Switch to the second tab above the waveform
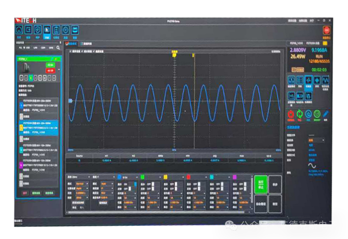 pos(86,44)
